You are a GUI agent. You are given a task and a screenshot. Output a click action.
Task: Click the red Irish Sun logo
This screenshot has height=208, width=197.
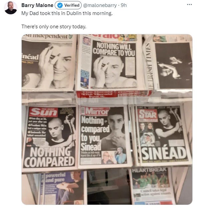44,112
